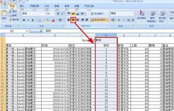Click the Increase Decimal icon
Image resolution: width=174 pixels, height=111 pixels.
tap(128, 20)
